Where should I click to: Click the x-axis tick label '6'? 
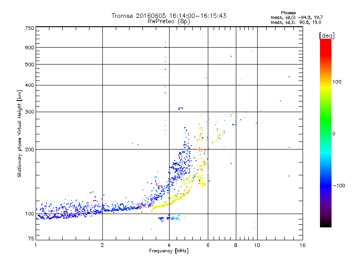coord(208,245)
